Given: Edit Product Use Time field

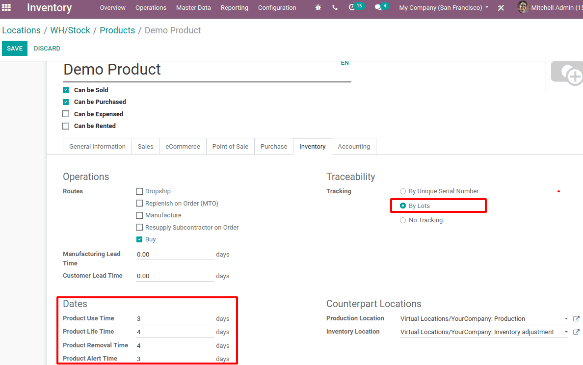Looking at the screenshot, I should click(x=175, y=319).
